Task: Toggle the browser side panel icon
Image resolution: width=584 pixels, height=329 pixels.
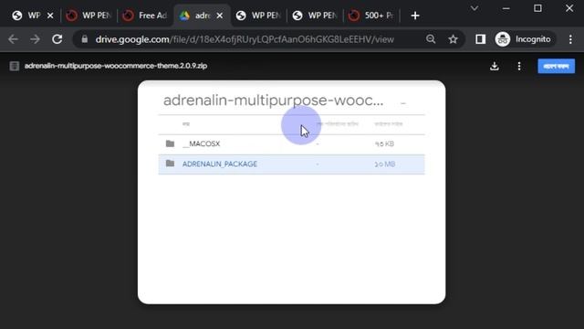Action: (481, 39)
